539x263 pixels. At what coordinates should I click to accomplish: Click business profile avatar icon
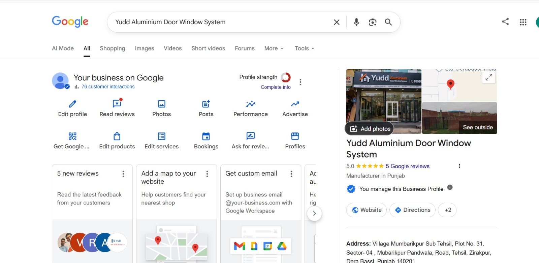[61, 81]
